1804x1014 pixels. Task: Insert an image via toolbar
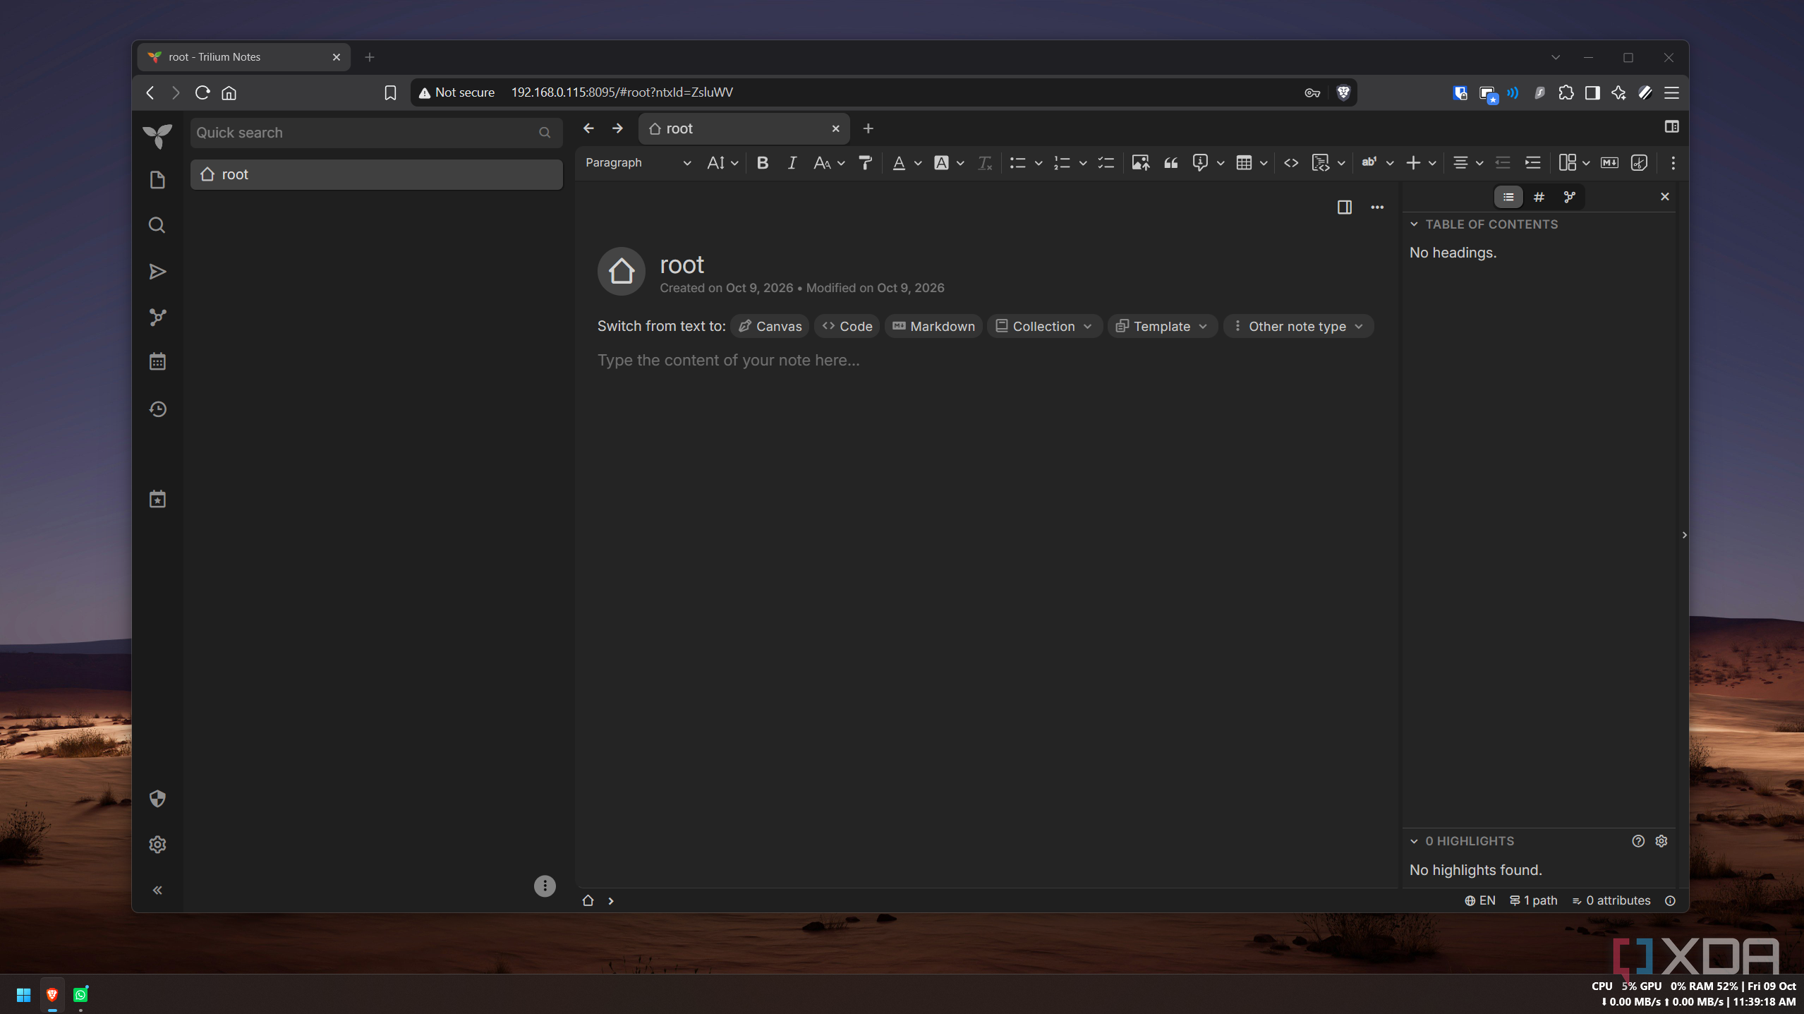[x=1140, y=163]
